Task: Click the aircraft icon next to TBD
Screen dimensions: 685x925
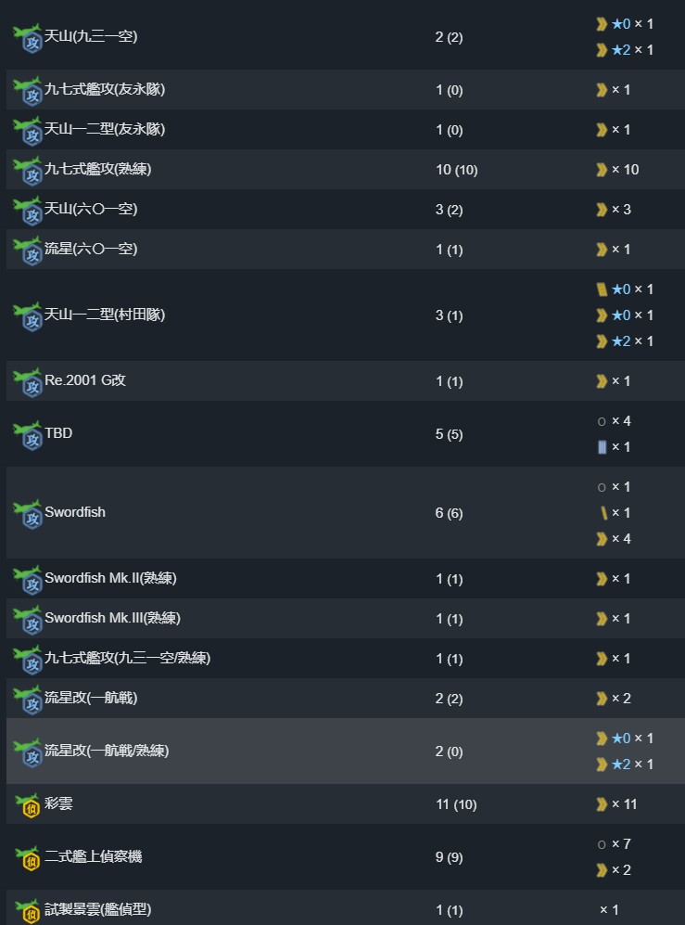Action: click(x=28, y=435)
